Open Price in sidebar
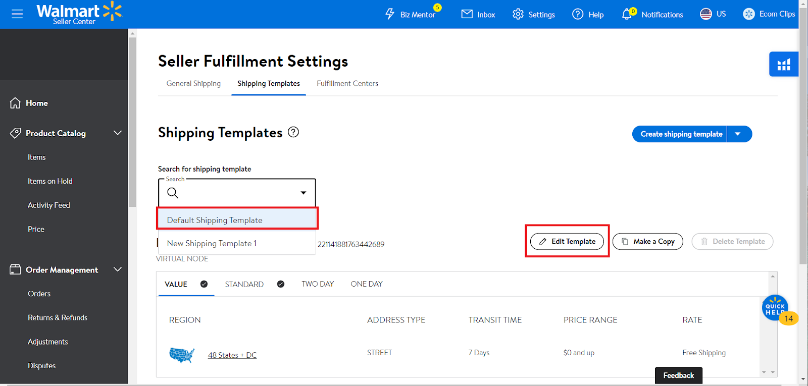Screen dimensions: 808x386 36,229
